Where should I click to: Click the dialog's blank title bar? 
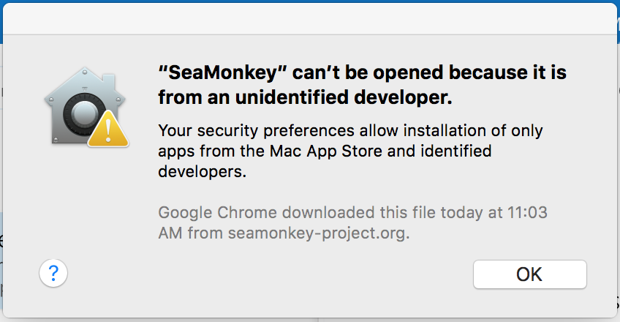[310, 19]
